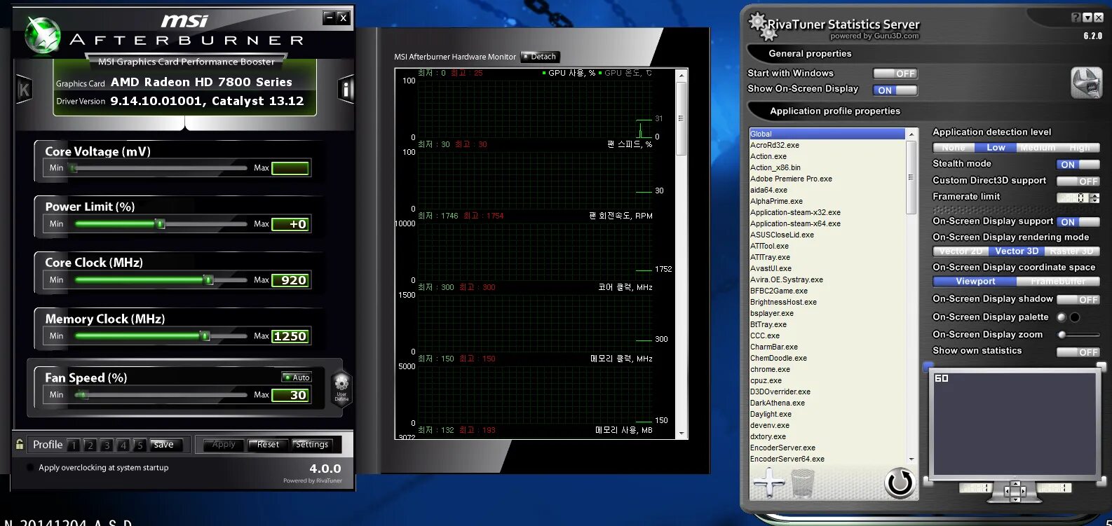
Task: Open Kombustor with the K button
Action: coord(24,90)
